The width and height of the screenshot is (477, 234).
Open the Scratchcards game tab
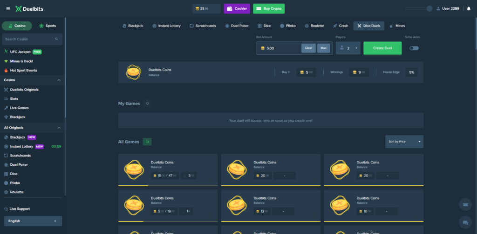(203, 26)
